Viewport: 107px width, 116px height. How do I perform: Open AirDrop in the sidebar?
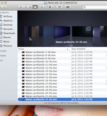[x=8, y=16]
